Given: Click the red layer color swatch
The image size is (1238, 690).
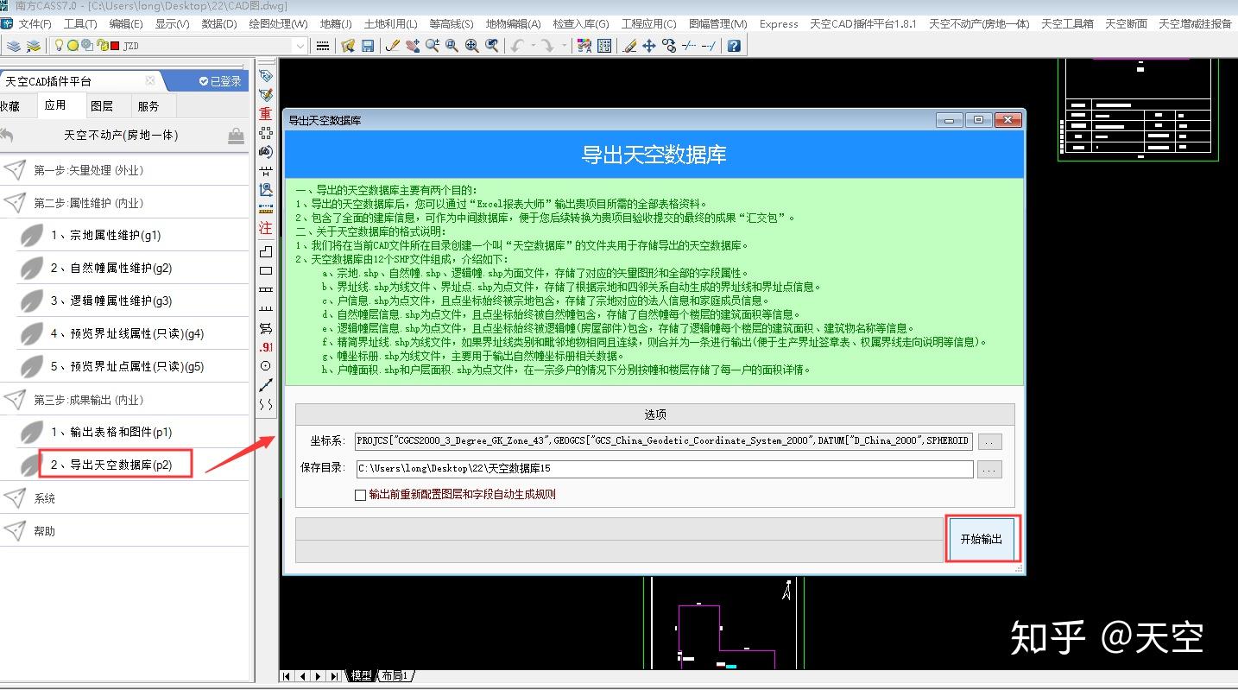Looking at the screenshot, I should click(115, 46).
